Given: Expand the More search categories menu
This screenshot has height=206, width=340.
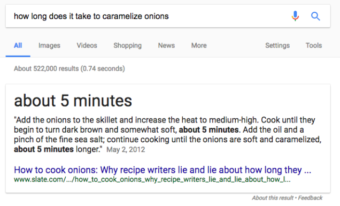Looking at the screenshot, I should click(199, 45).
